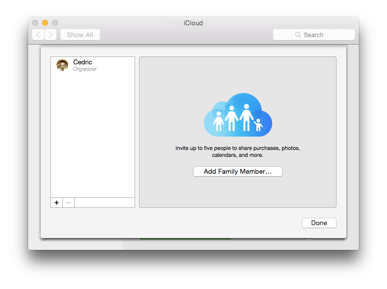Click Cedric's profile photo
387x289 pixels.
[62, 65]
